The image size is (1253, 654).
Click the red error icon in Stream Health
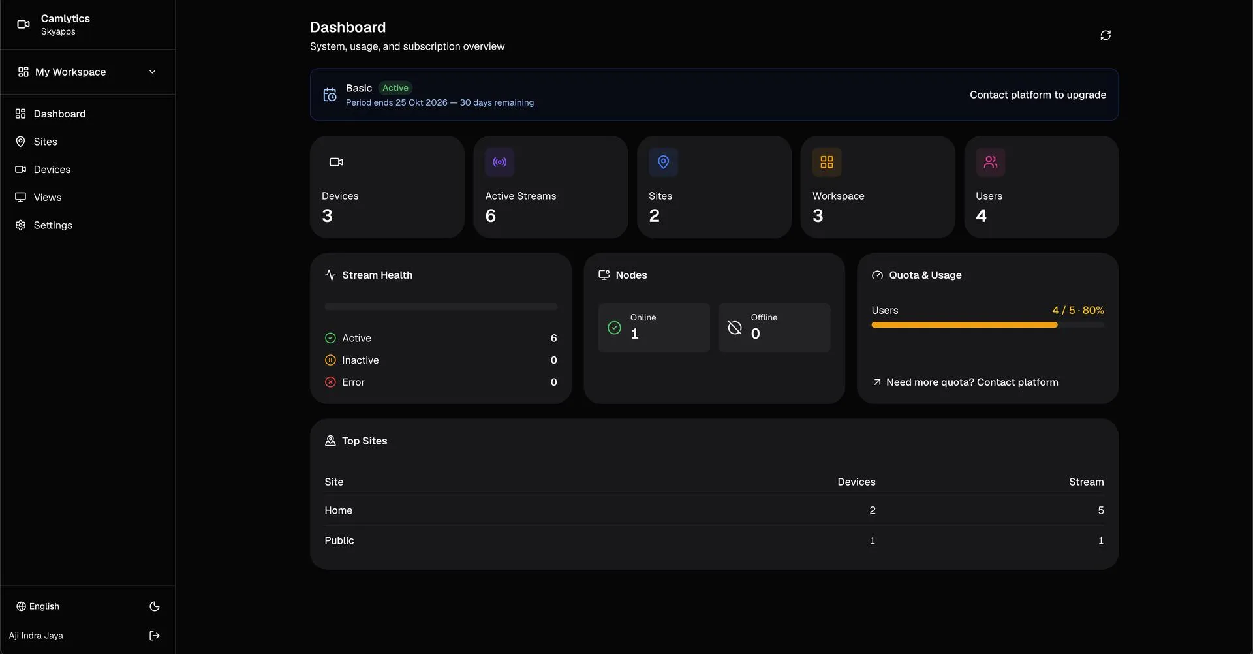coord(330,382)
